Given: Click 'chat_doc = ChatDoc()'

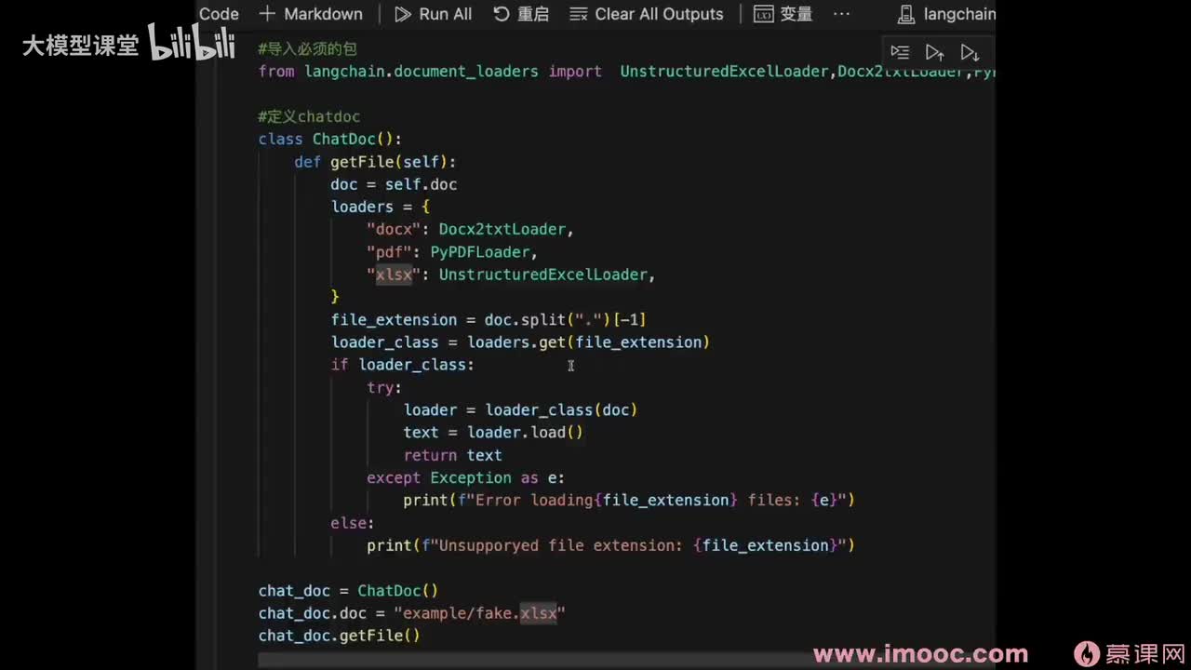Looking at the screenshot, I should tap(348, 591).
